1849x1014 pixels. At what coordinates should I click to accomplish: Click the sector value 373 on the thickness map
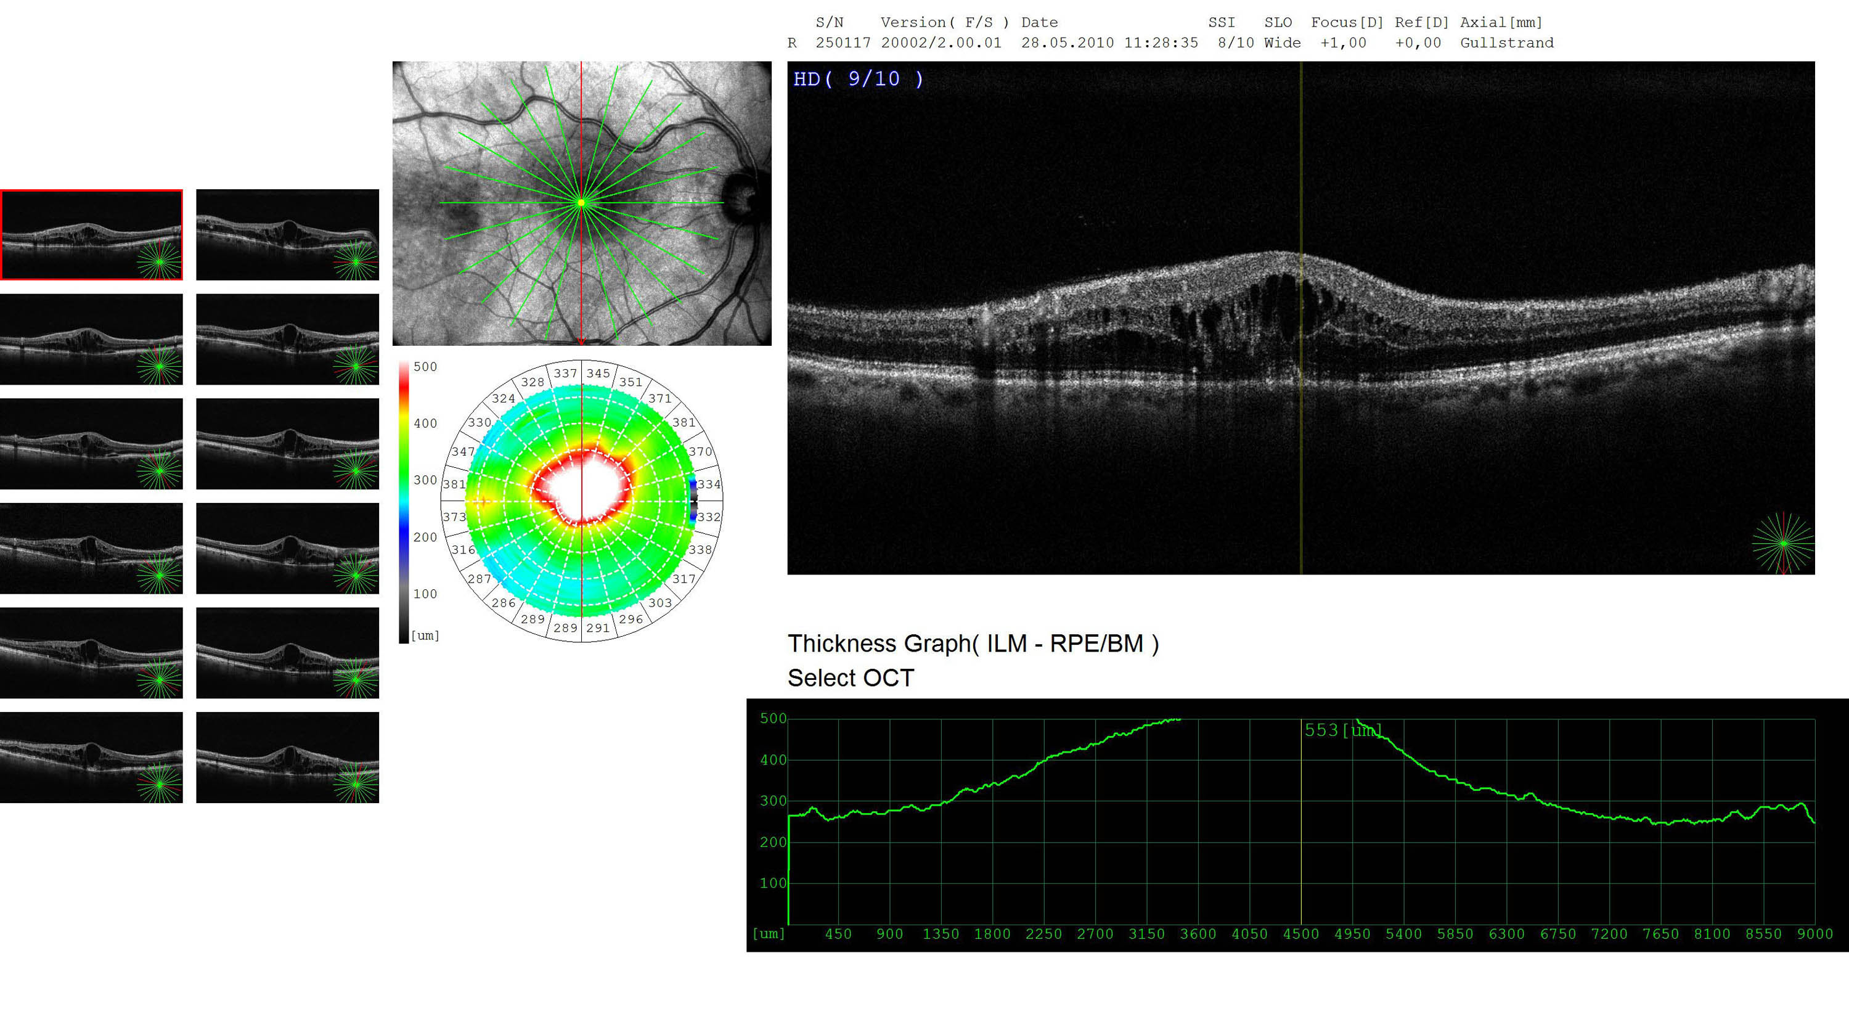click(x=454, y=517)
